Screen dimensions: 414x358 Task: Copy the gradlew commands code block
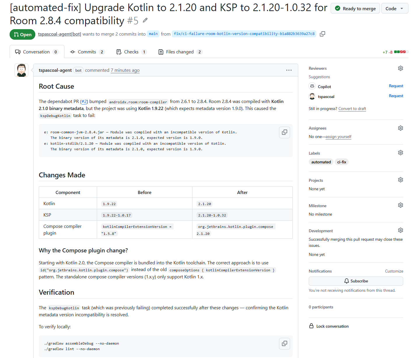(x=284, y=343)
